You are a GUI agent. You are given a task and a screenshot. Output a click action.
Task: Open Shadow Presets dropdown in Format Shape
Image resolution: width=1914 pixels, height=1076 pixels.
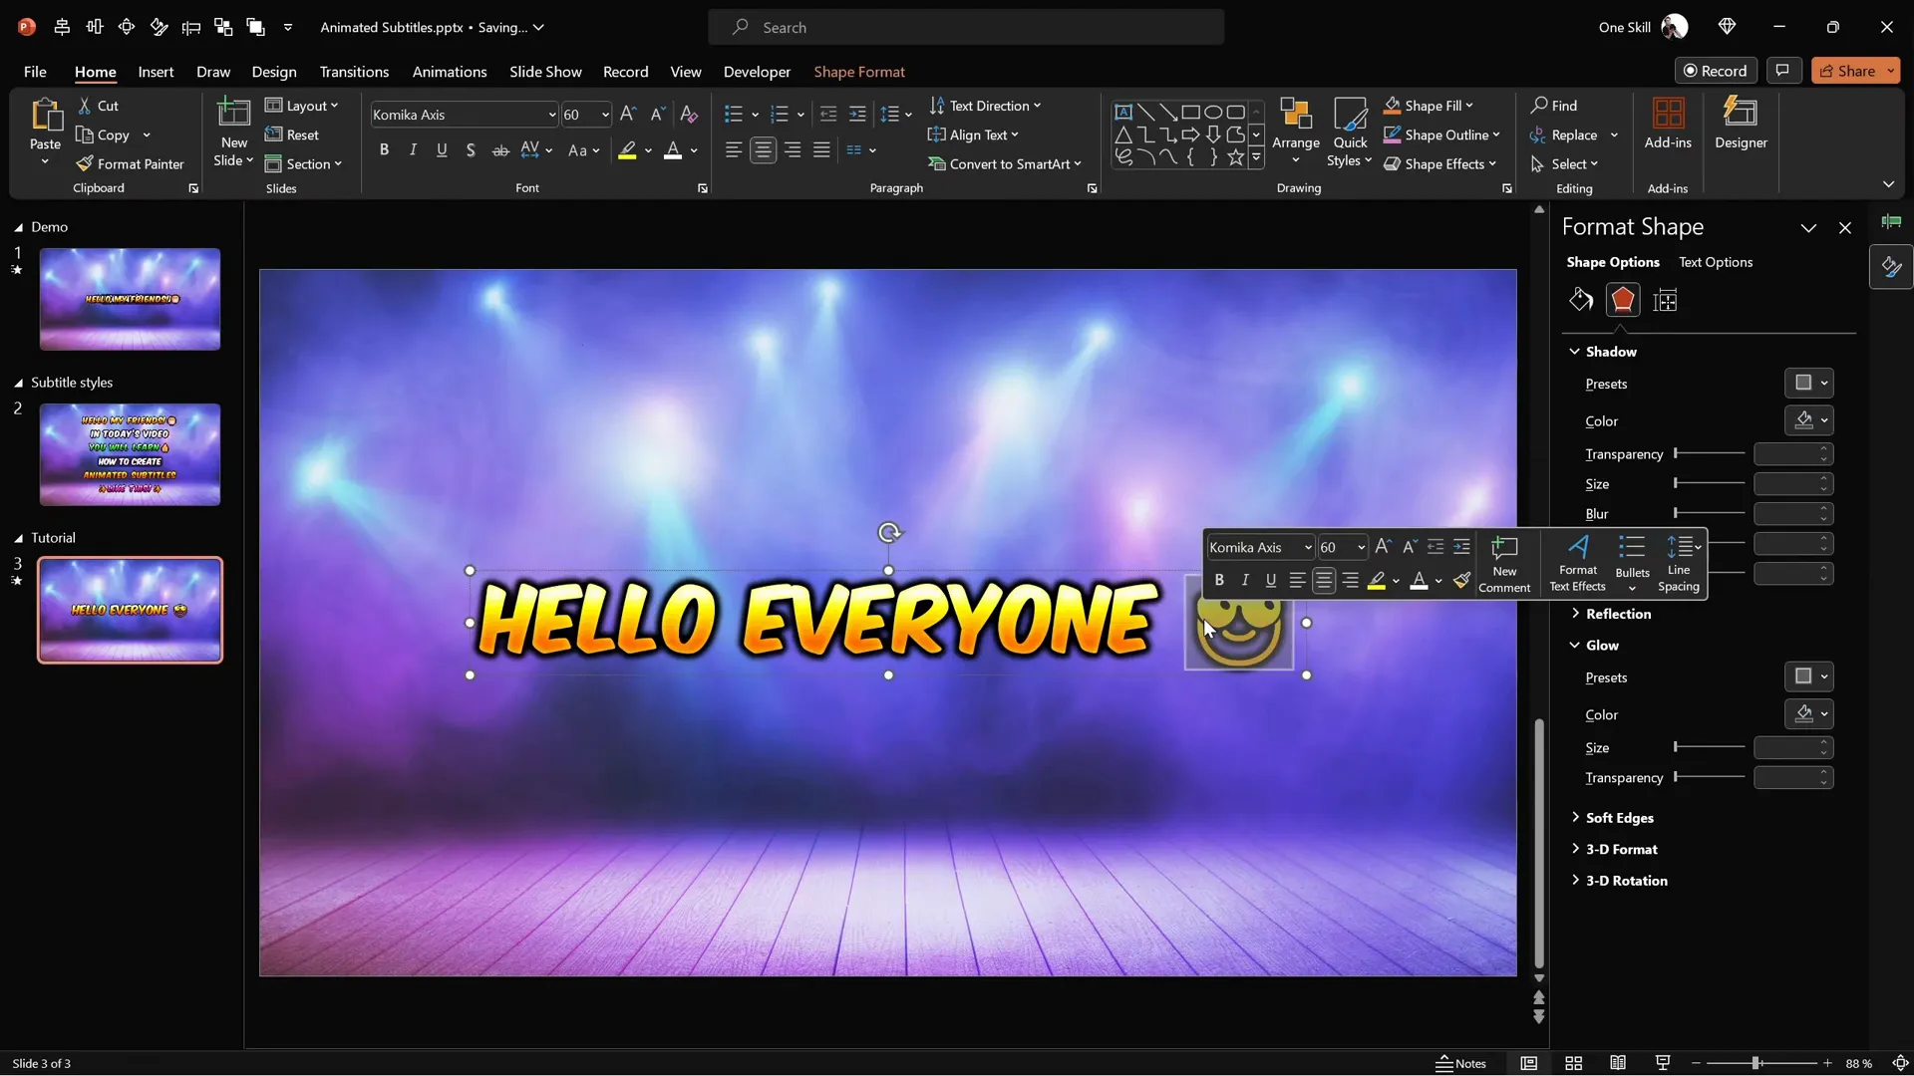(1808, 384)
